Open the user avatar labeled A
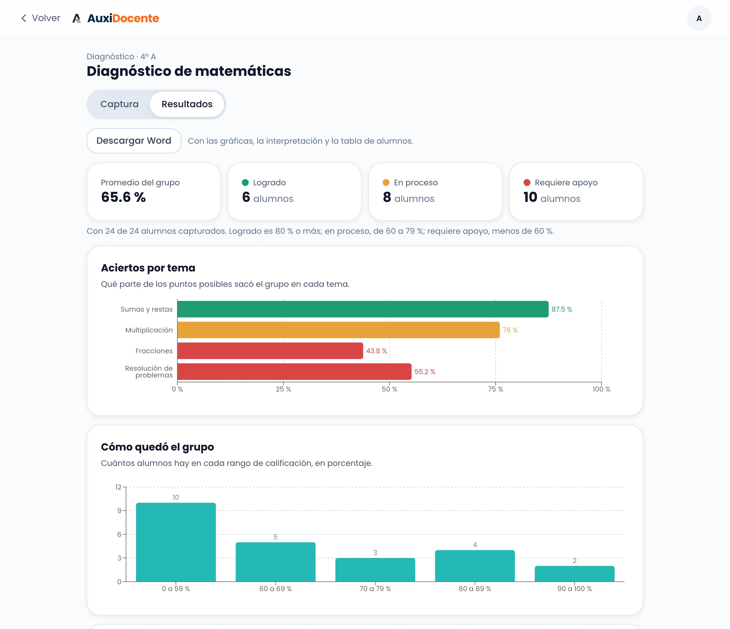This screenshot has width=730, height=629. tap(699, 18)
